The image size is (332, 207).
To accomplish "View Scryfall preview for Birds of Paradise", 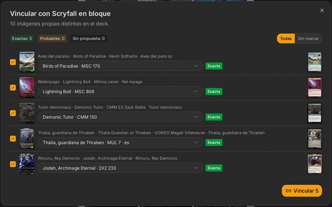I will tap(314, 62).
